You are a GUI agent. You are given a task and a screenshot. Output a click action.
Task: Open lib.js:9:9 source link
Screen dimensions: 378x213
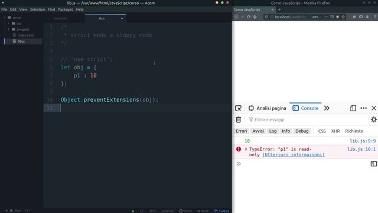(x=363, y=141)
